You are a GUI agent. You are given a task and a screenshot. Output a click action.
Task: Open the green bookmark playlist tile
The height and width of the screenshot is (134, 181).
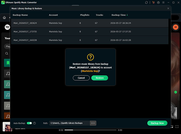(7, 63)
